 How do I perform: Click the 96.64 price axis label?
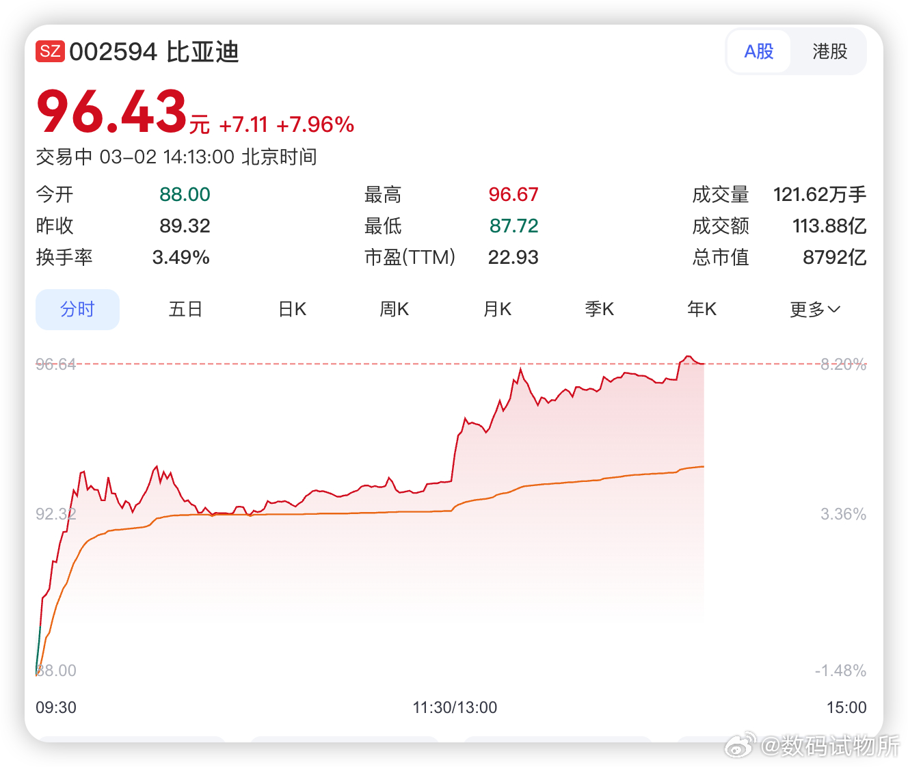56,364
